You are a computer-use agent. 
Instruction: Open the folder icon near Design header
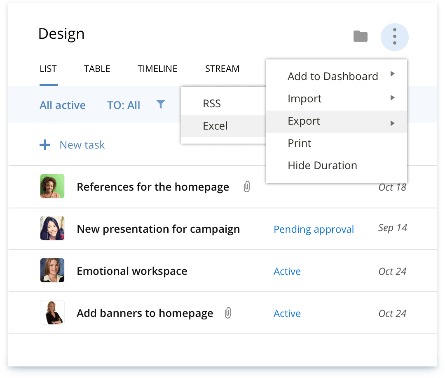(360, 36)
